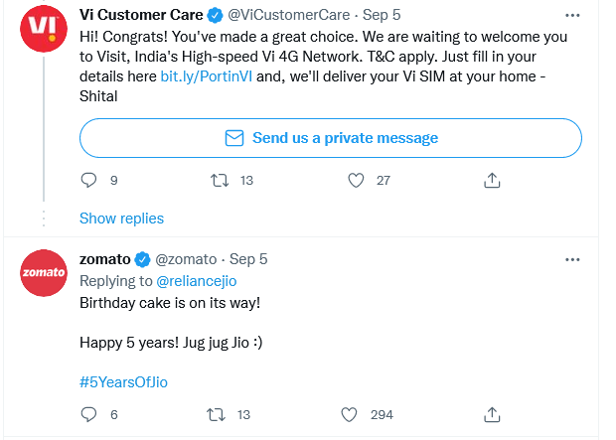
Task: Reply to the Vi Customer Care tweet
Action: click(88, 181)
